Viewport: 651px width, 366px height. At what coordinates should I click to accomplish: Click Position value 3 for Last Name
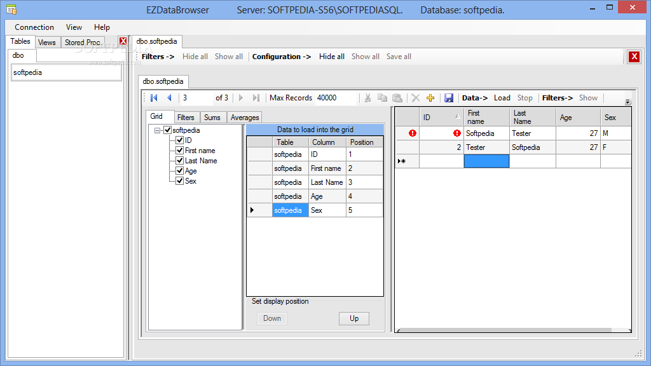364,182
